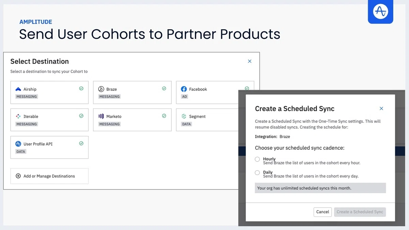
Task: Select the Daily sync cadence radio button
Action: [257, 172]
